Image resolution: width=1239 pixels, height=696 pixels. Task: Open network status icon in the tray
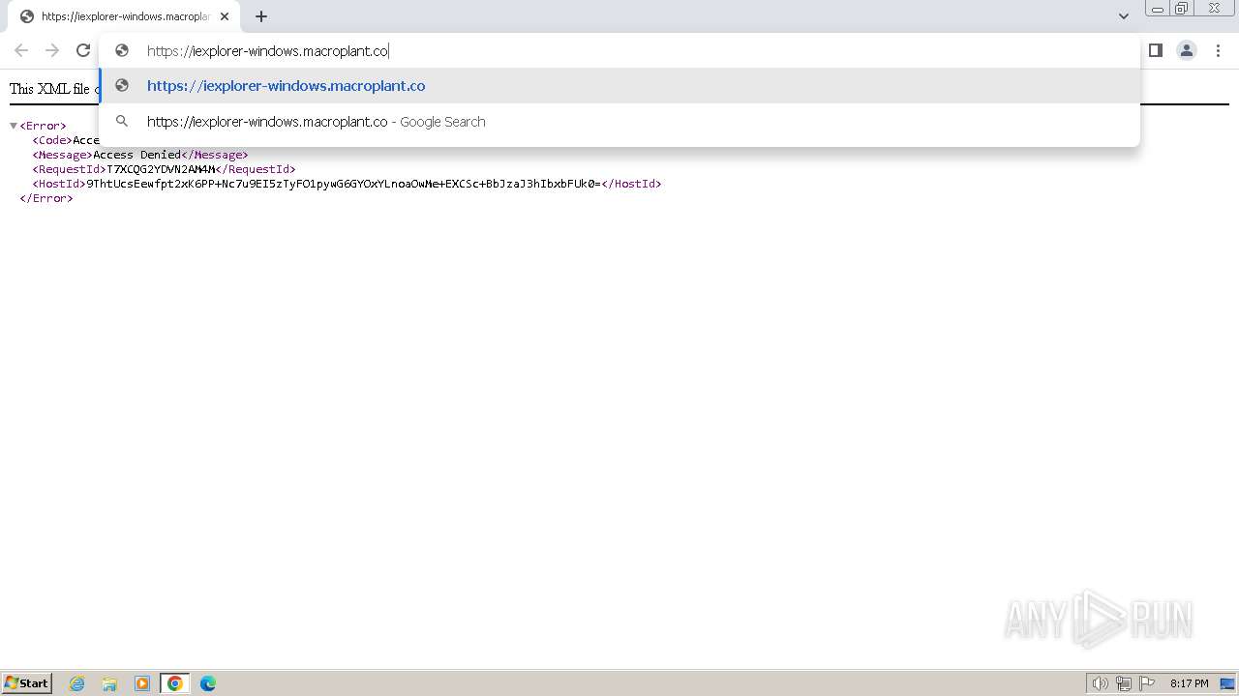pos(1124,683)
